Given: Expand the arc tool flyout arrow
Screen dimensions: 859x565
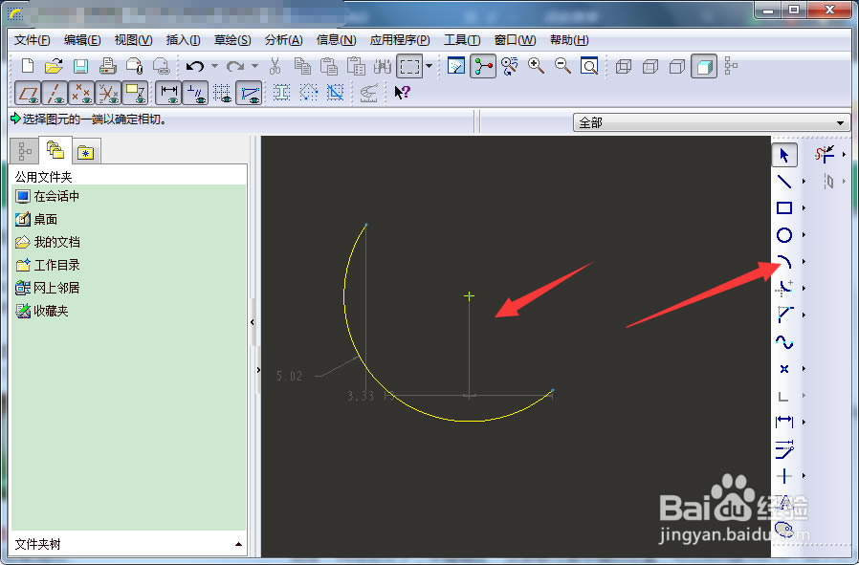Looking at the screenshot, I should 804,262.
